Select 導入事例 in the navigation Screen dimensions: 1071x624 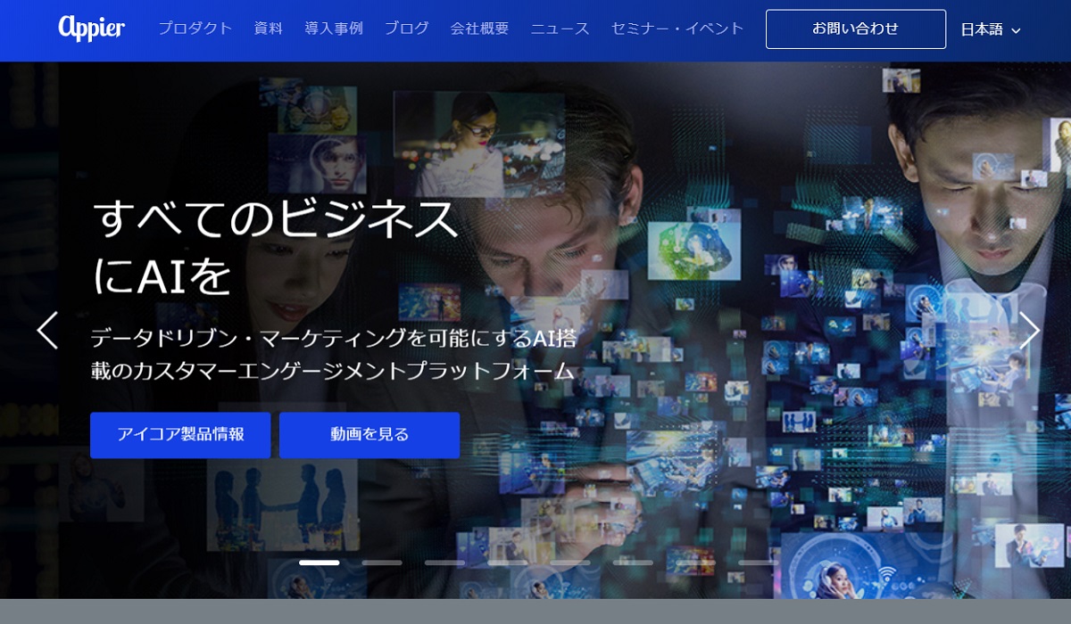tap(334, 29)
